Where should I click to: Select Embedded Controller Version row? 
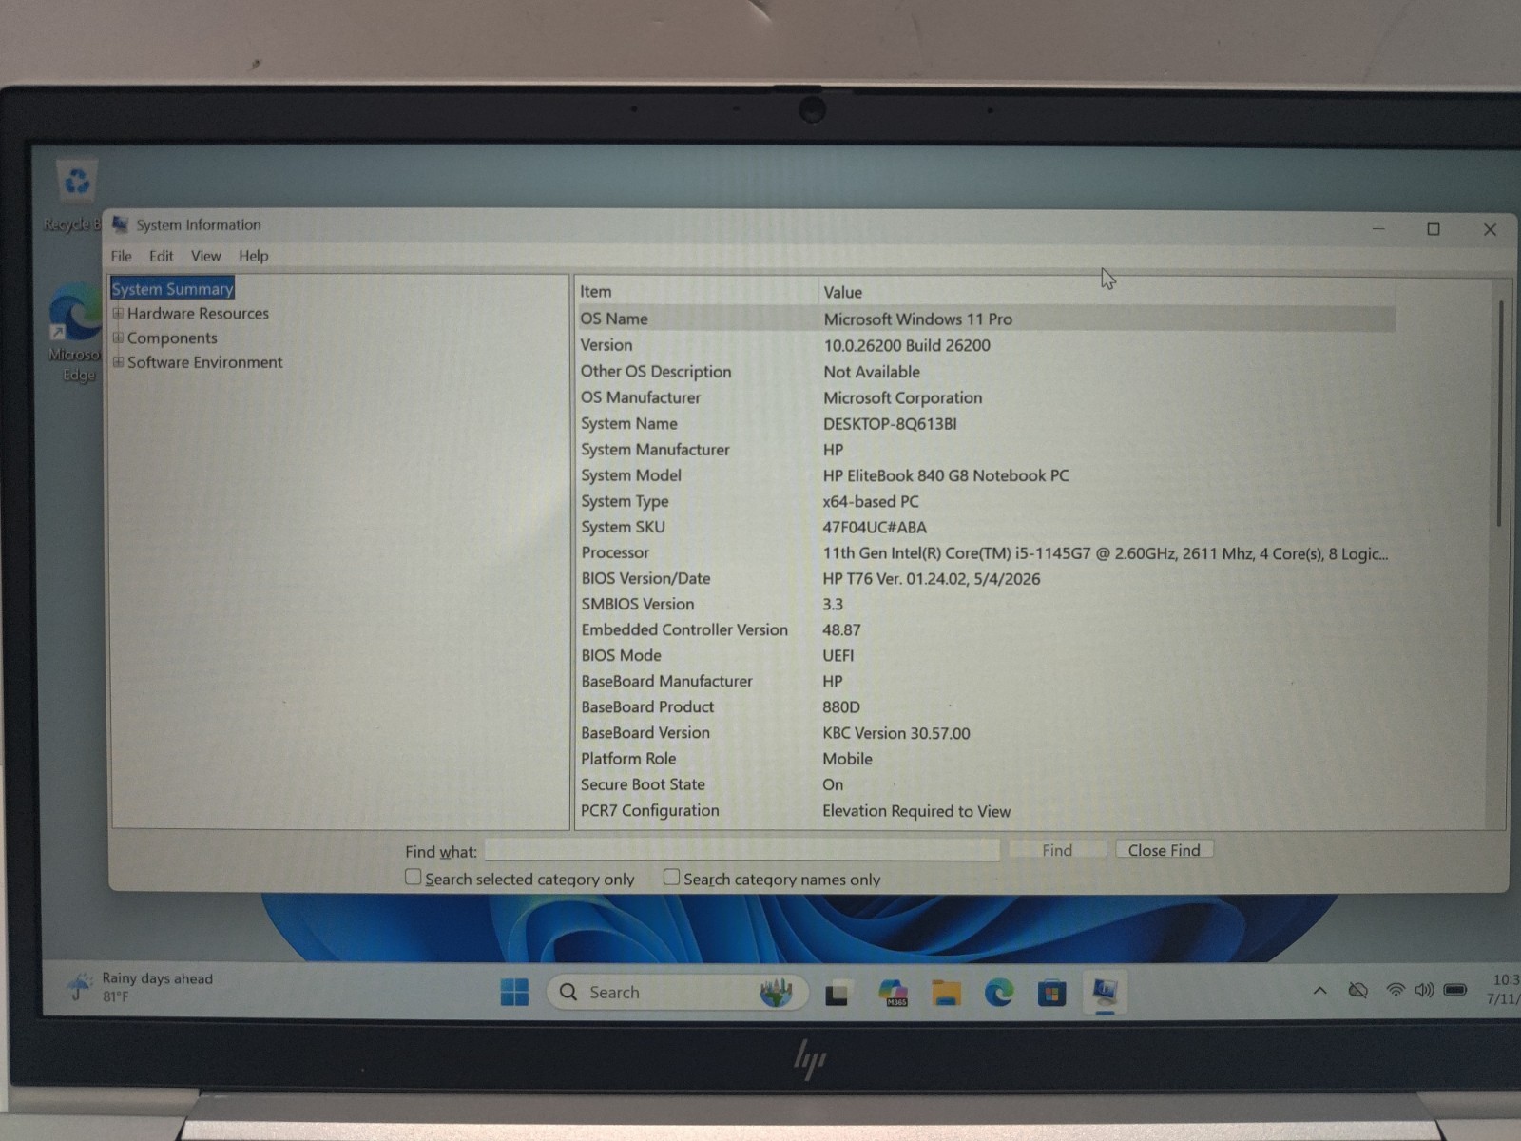[x=986, y=629]
